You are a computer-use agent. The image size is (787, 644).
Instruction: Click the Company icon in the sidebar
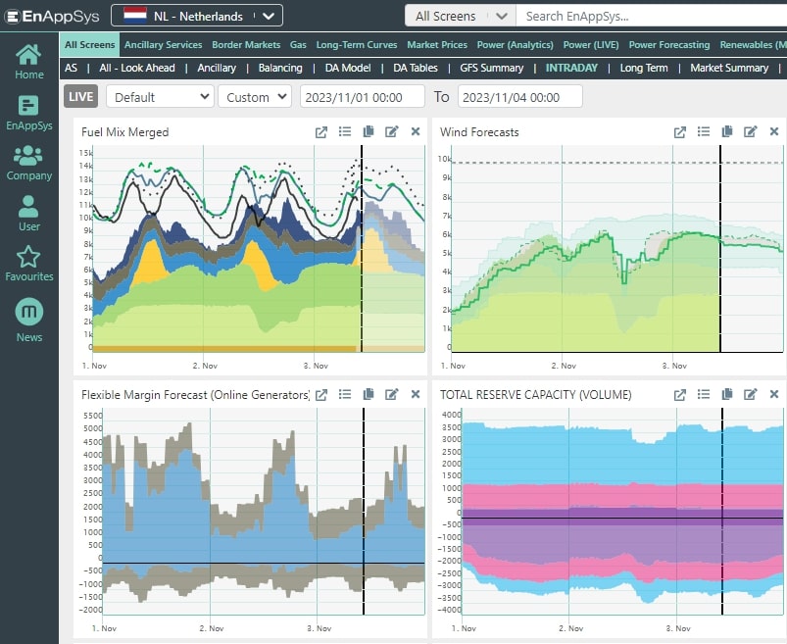click(x=28, y=159)
